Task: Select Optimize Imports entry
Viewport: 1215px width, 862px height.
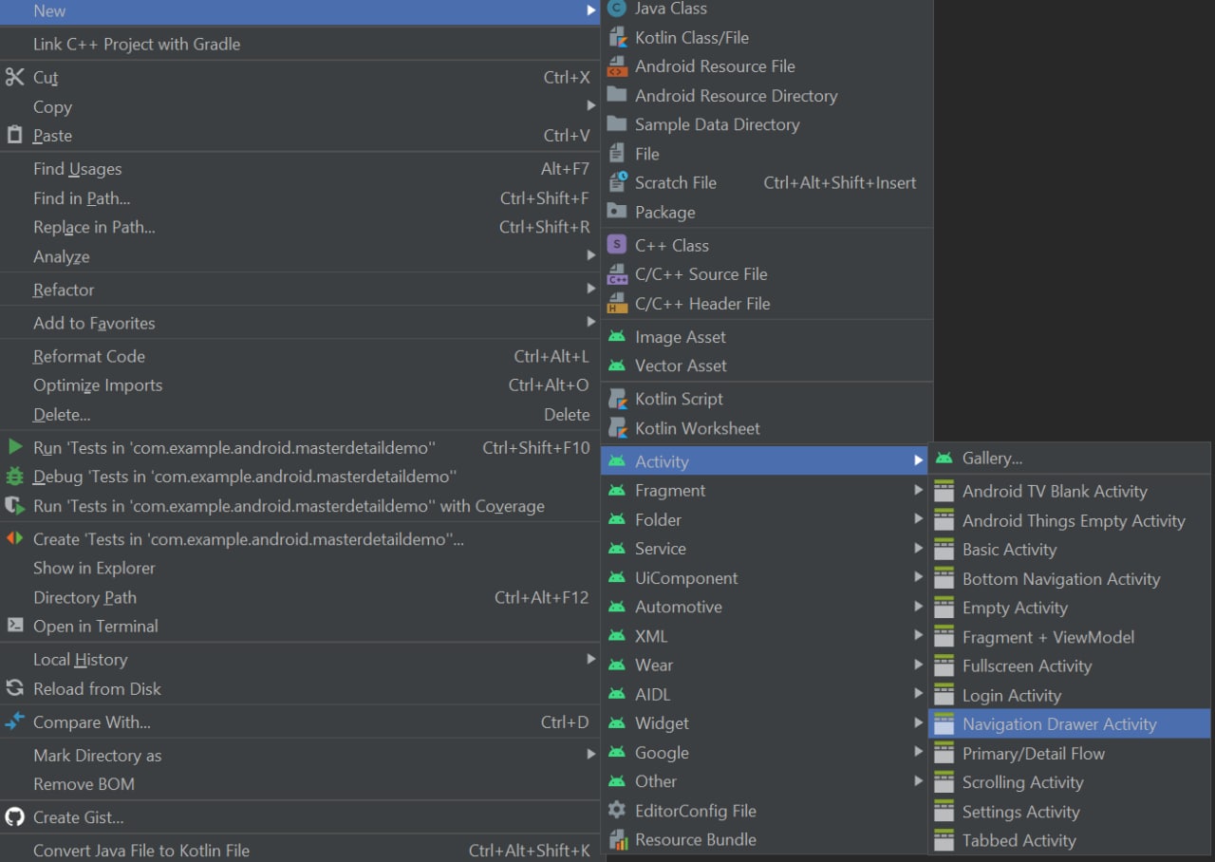Action: (x=300, y=385)
